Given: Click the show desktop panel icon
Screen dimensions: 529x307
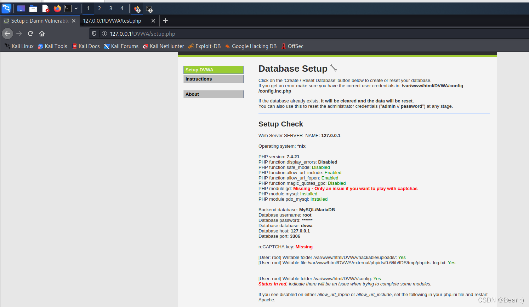Looking at the screenshot, I should pos(21,8).
